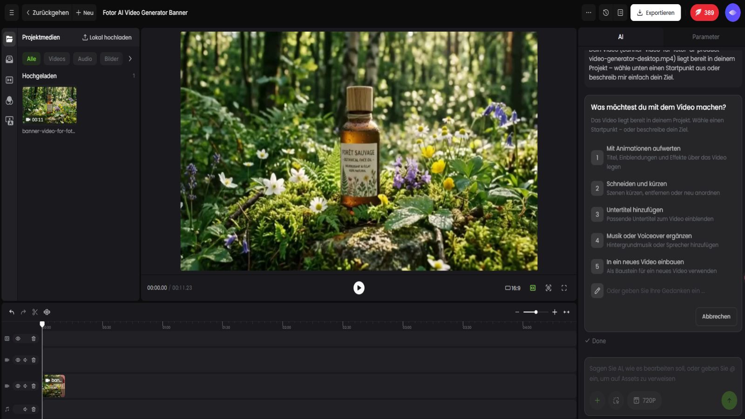The image size is (745, 419).
Task: Open the hamburger main menu
Action: pos(12,13)
